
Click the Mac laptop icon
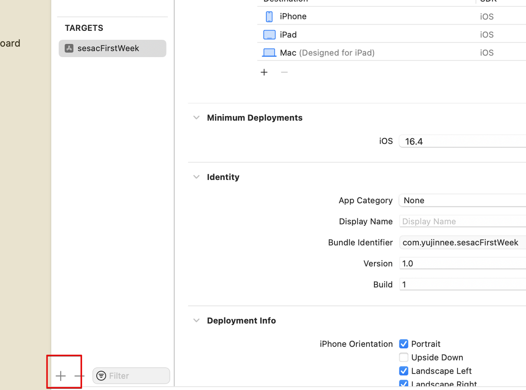269,53
